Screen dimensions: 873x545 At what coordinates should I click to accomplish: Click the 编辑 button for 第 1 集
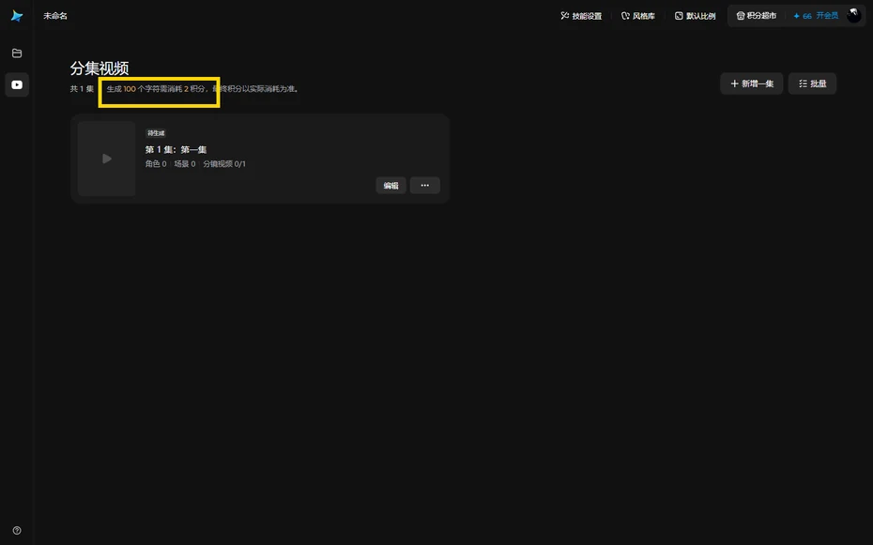391,186
